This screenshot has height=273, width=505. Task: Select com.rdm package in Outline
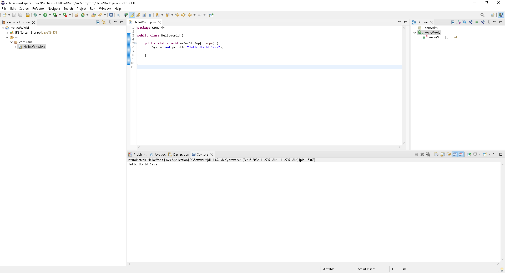429,28
